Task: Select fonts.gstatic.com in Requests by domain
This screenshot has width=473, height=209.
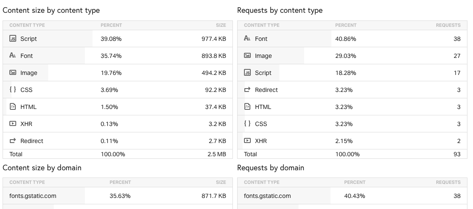Action: pyautogui.click(x=267, y=196)
